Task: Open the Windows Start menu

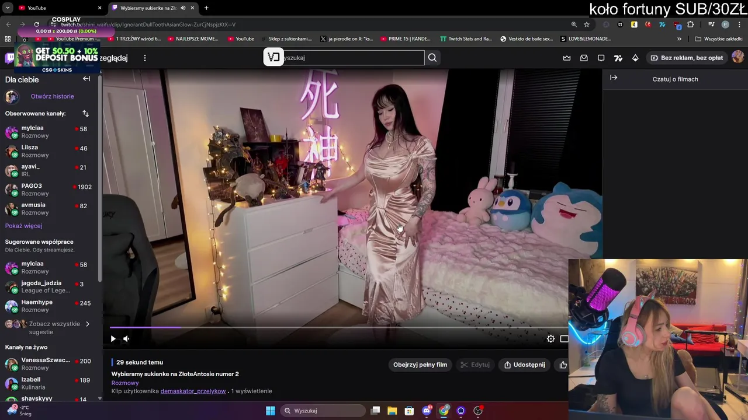Action: tap(271, 411)
